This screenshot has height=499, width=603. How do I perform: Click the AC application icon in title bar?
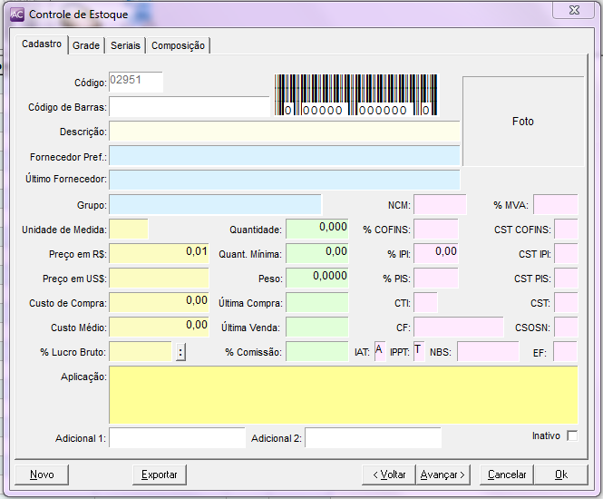click(16, 15)
